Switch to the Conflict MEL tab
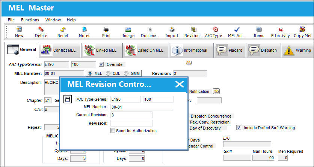This screenshot has width=314, height=167. 60,50
